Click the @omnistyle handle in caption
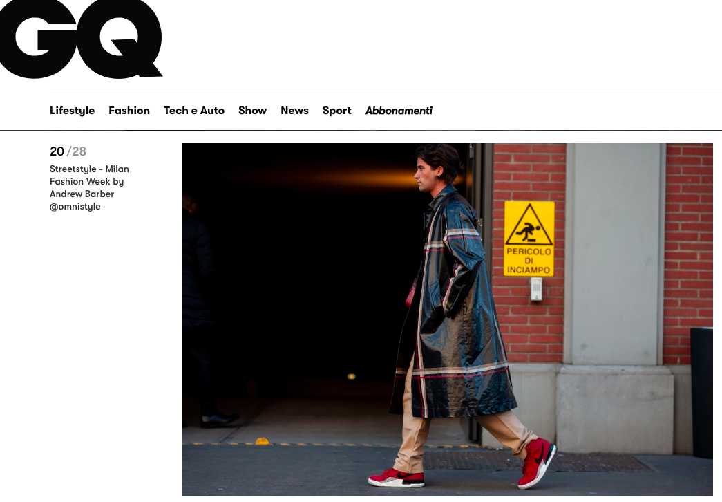Viewport: 722px width, 502px height. point(75,207)
